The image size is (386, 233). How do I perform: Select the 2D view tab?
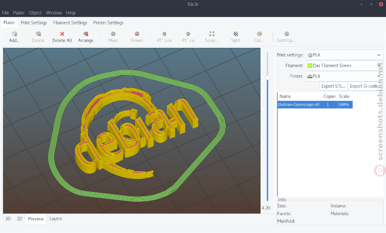point(19,219)
